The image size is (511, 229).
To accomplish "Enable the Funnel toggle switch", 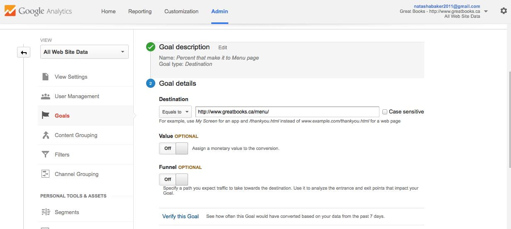I will (x=174, y=179).
